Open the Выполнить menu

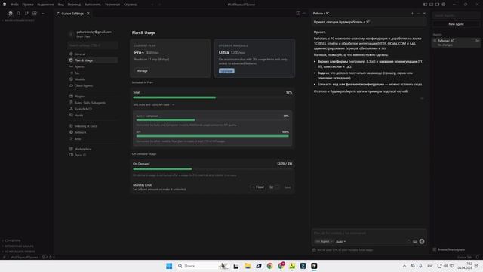coord(93,5)
